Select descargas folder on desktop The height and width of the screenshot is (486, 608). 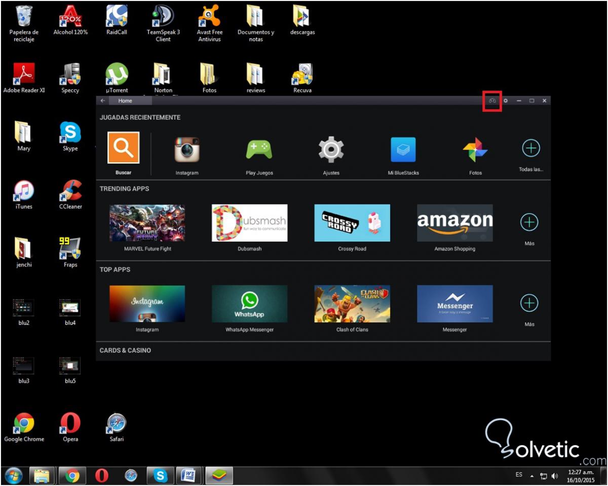coord(302,20)
